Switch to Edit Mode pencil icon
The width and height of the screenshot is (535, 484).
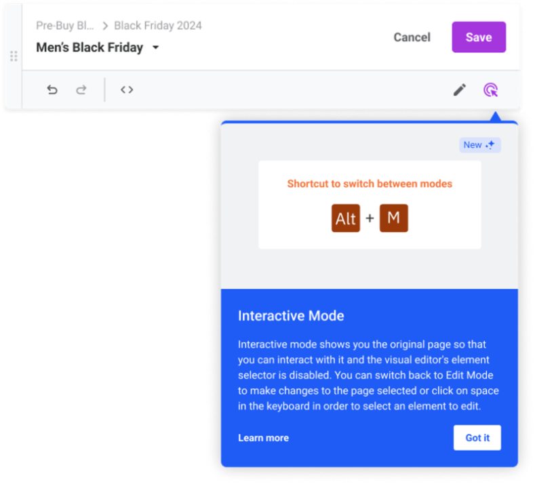(460, 90)
